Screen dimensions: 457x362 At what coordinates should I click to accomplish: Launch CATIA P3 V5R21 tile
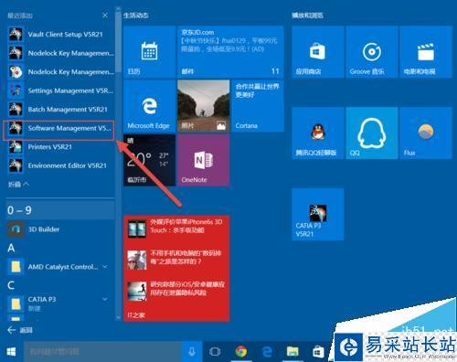coord(318,214)
